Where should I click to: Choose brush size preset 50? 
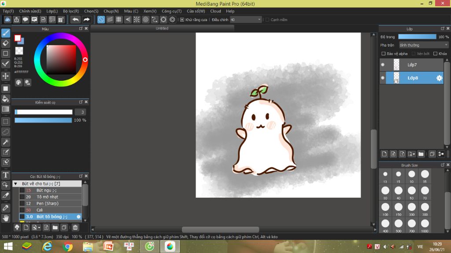pos(412,192)
